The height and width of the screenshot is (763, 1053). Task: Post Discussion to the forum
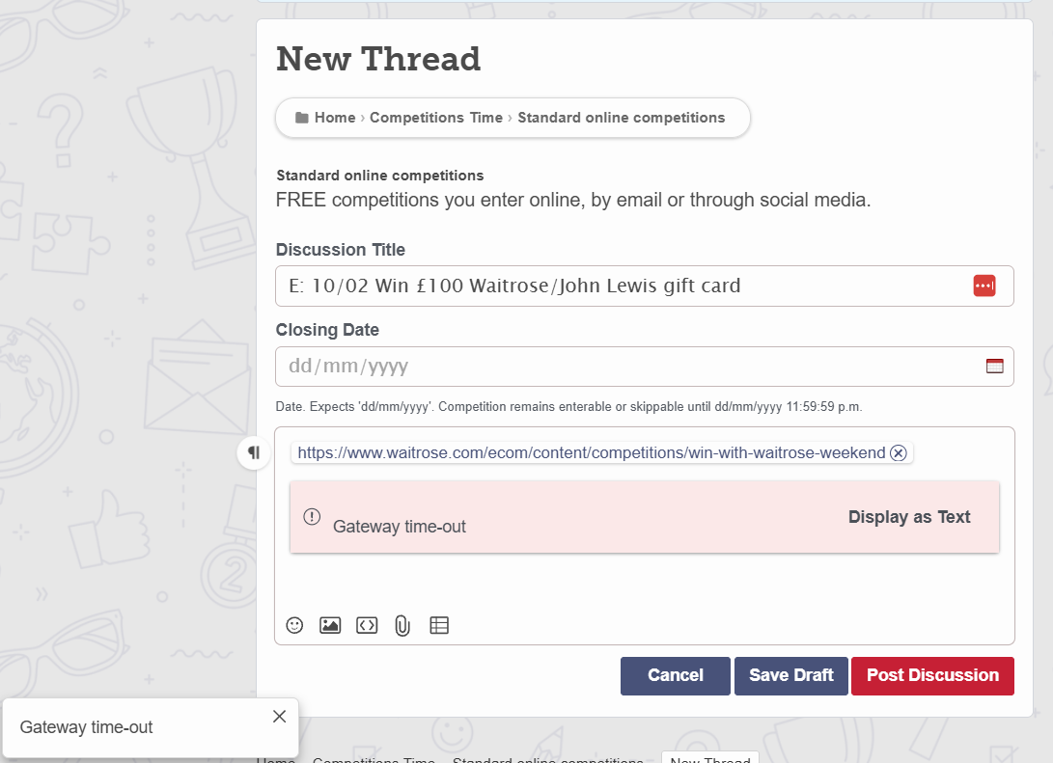pyautogui.click(x=932, y=675)
